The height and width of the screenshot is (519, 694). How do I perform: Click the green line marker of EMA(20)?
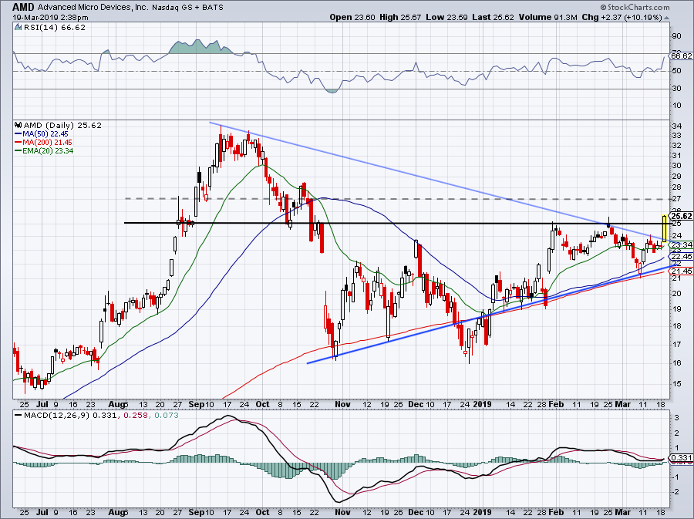click(19, 151)
